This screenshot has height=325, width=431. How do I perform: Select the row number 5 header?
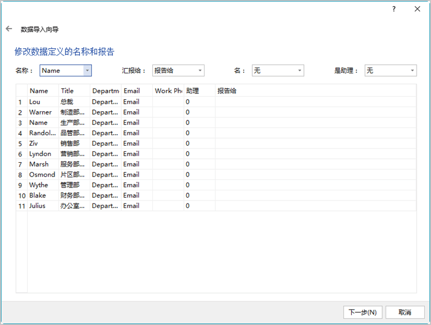click(x=21, y=143)
